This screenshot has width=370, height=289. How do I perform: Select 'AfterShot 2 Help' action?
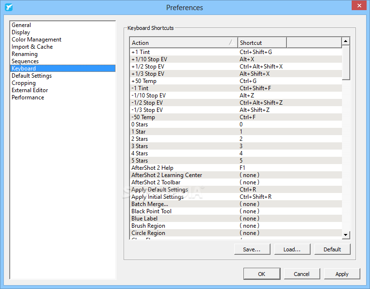pos(236,168)
